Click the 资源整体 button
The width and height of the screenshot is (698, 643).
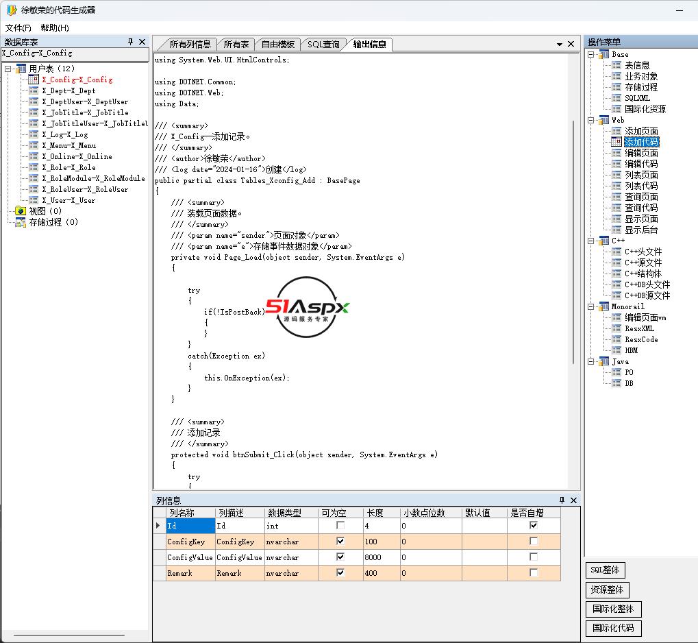[607, 590]
